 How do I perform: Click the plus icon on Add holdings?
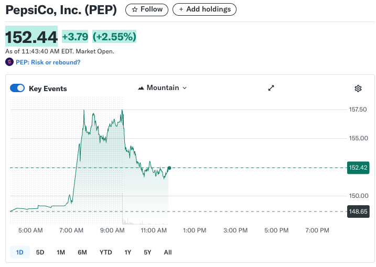181,9
